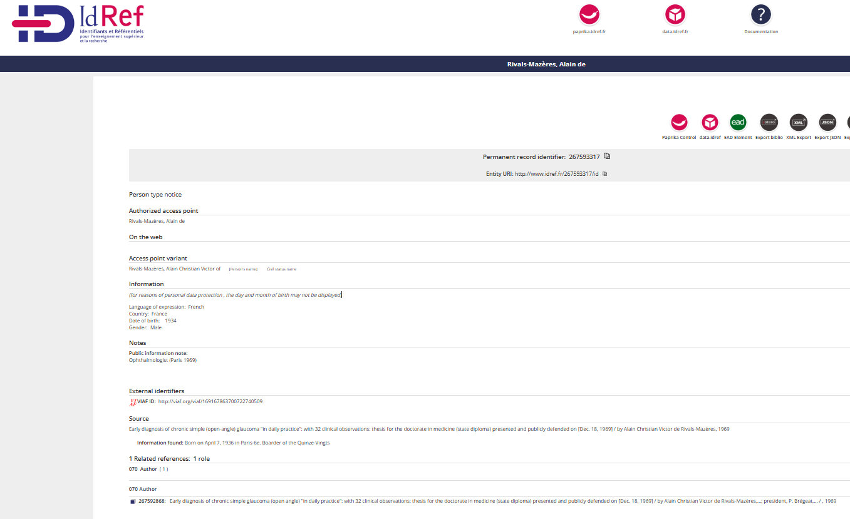Click the data.idref record icon
Screen dimensions: 850x519
pyautogui.click(x=710, y=123)
